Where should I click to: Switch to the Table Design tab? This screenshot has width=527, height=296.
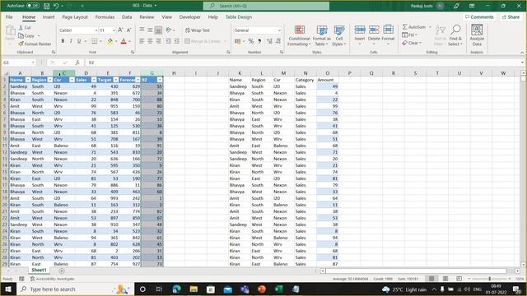[239, 16]
